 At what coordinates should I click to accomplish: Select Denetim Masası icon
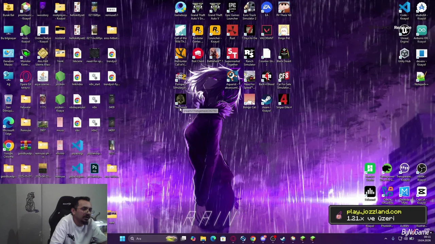pyautogui.click(x=8, y=57)
